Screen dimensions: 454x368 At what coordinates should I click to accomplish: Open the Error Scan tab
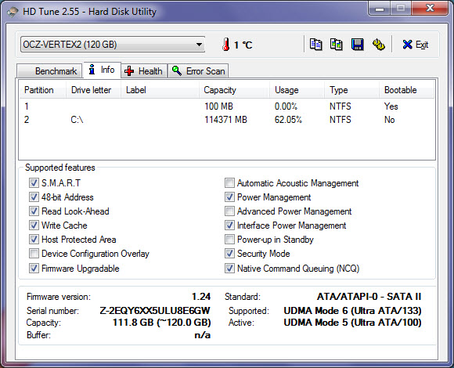[x=198, y=71]
